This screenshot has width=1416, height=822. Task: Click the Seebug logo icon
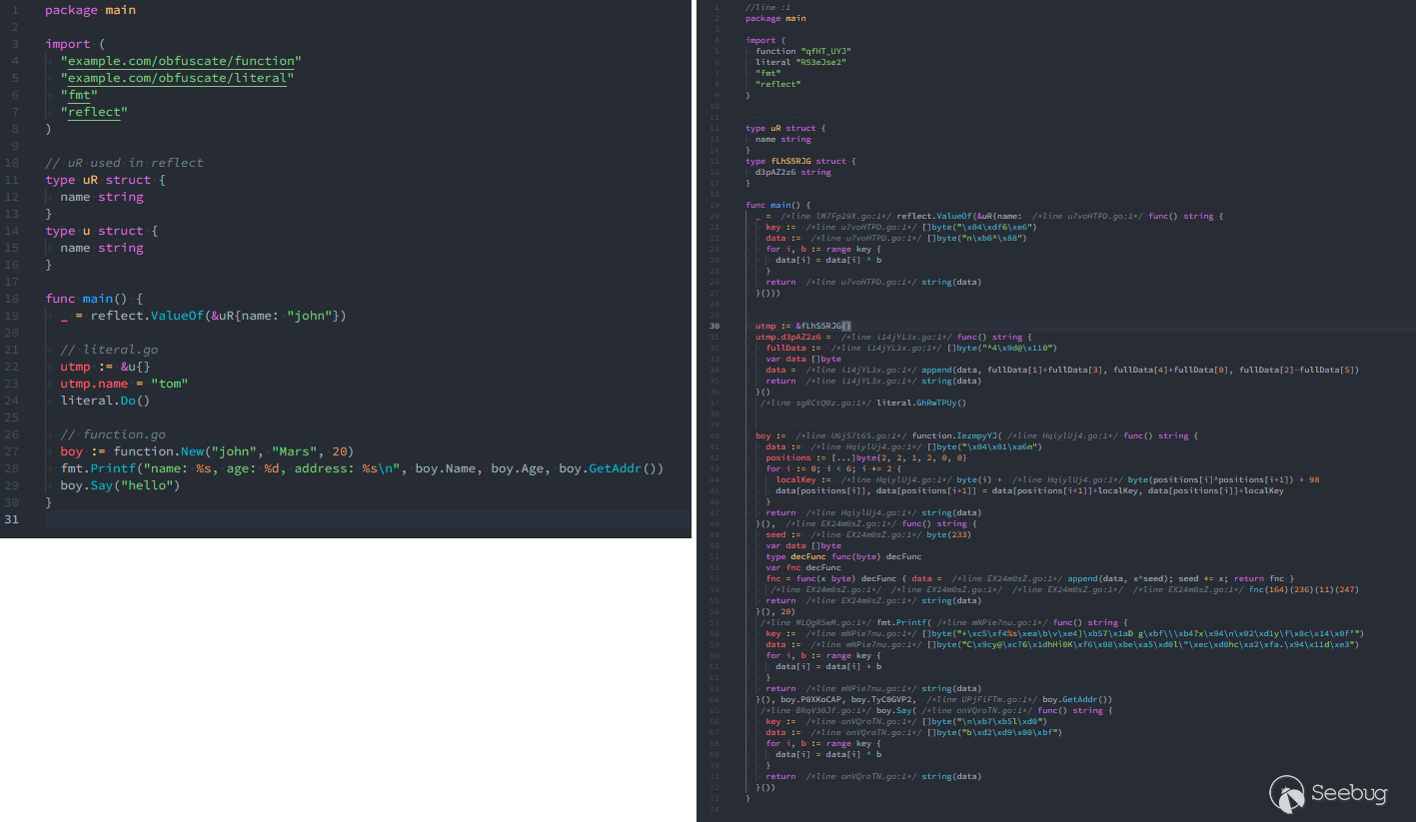pyautogui.click(x=1286, y=792)
